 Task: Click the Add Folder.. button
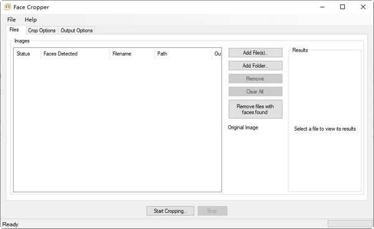(255, 65)
